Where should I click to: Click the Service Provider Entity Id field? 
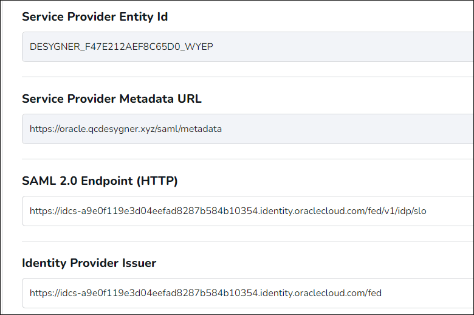click(247, 47)
